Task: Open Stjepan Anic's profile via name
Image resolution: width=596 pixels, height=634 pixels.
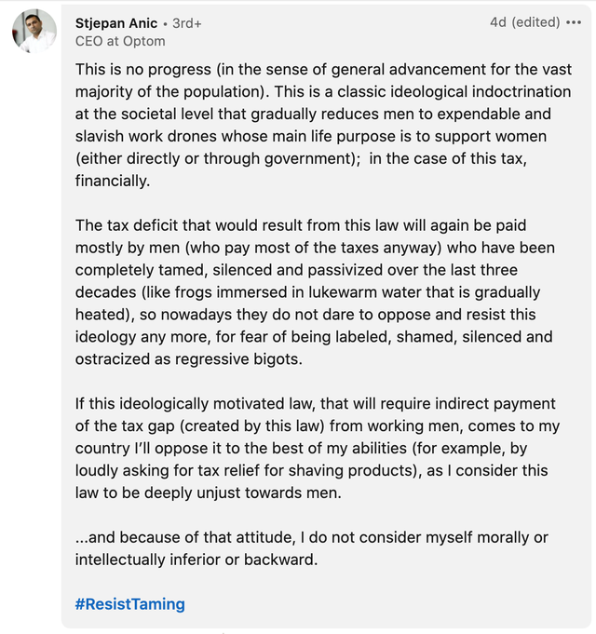Action: 116,23
